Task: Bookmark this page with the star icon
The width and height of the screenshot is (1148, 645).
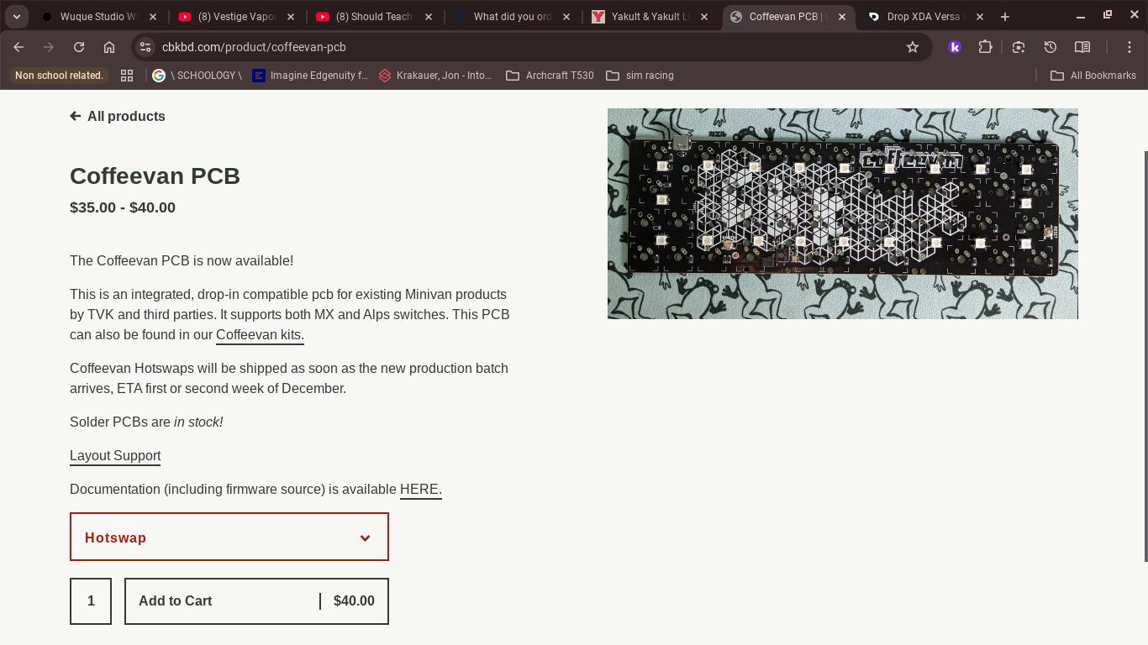Action: coord(913,47)
